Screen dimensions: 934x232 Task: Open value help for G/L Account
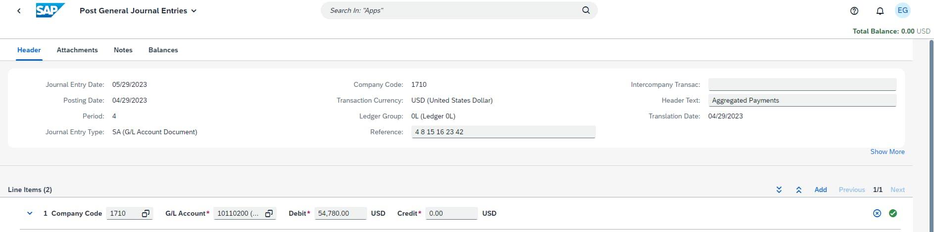pyautogui.click(x=269, y=214)
